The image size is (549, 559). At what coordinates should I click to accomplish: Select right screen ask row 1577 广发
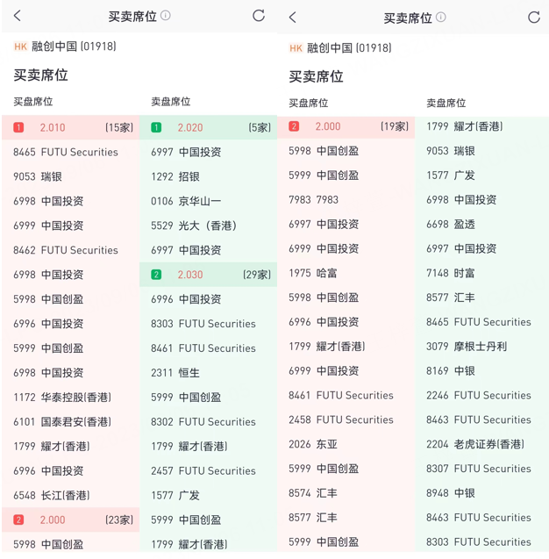(x=482, y=175)
